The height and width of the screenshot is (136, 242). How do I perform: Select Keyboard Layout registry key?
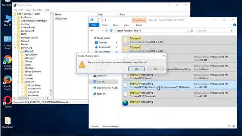tap(29, 38)
